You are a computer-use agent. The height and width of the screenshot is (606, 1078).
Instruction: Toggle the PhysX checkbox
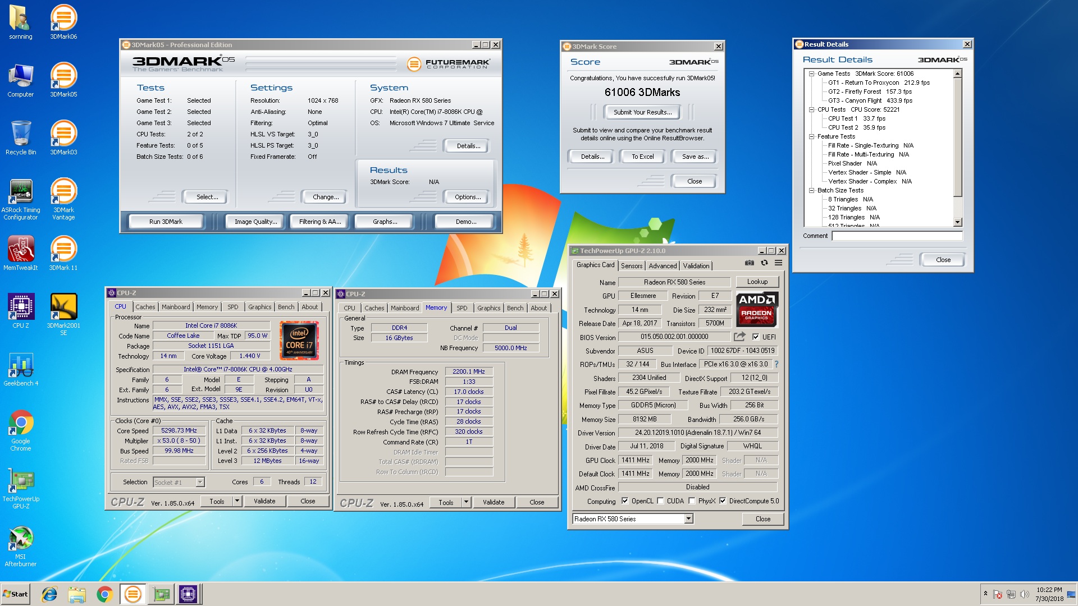tap(692, 501)
